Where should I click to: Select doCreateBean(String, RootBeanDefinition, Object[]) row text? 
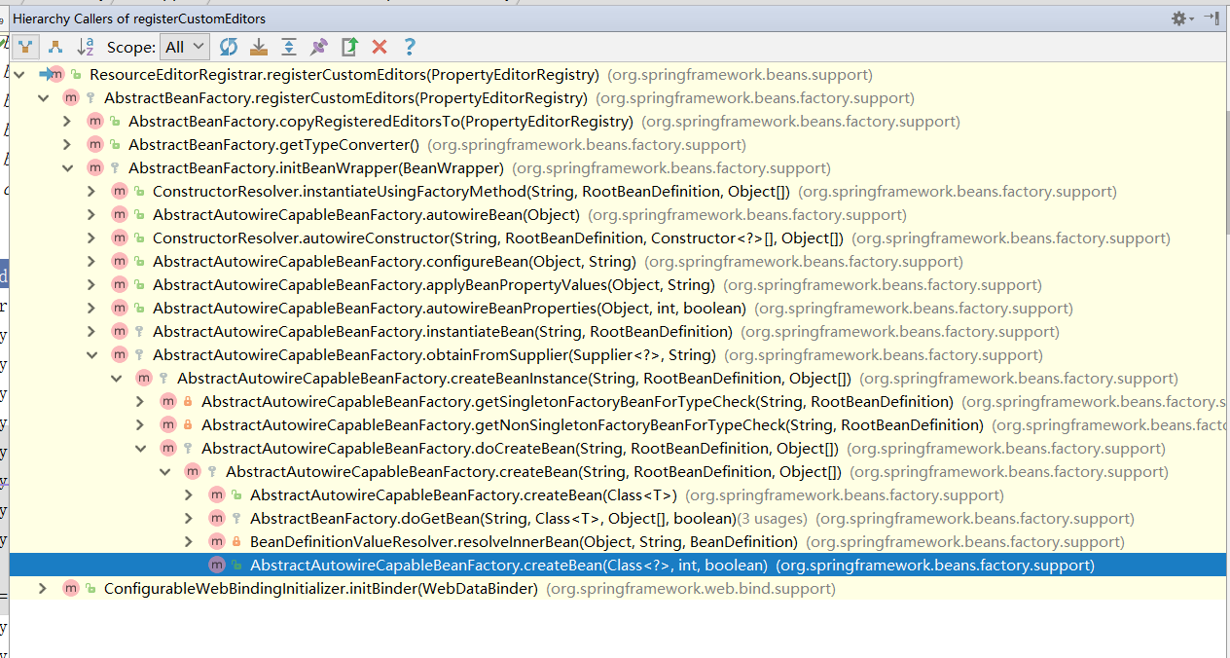point(520,449)
